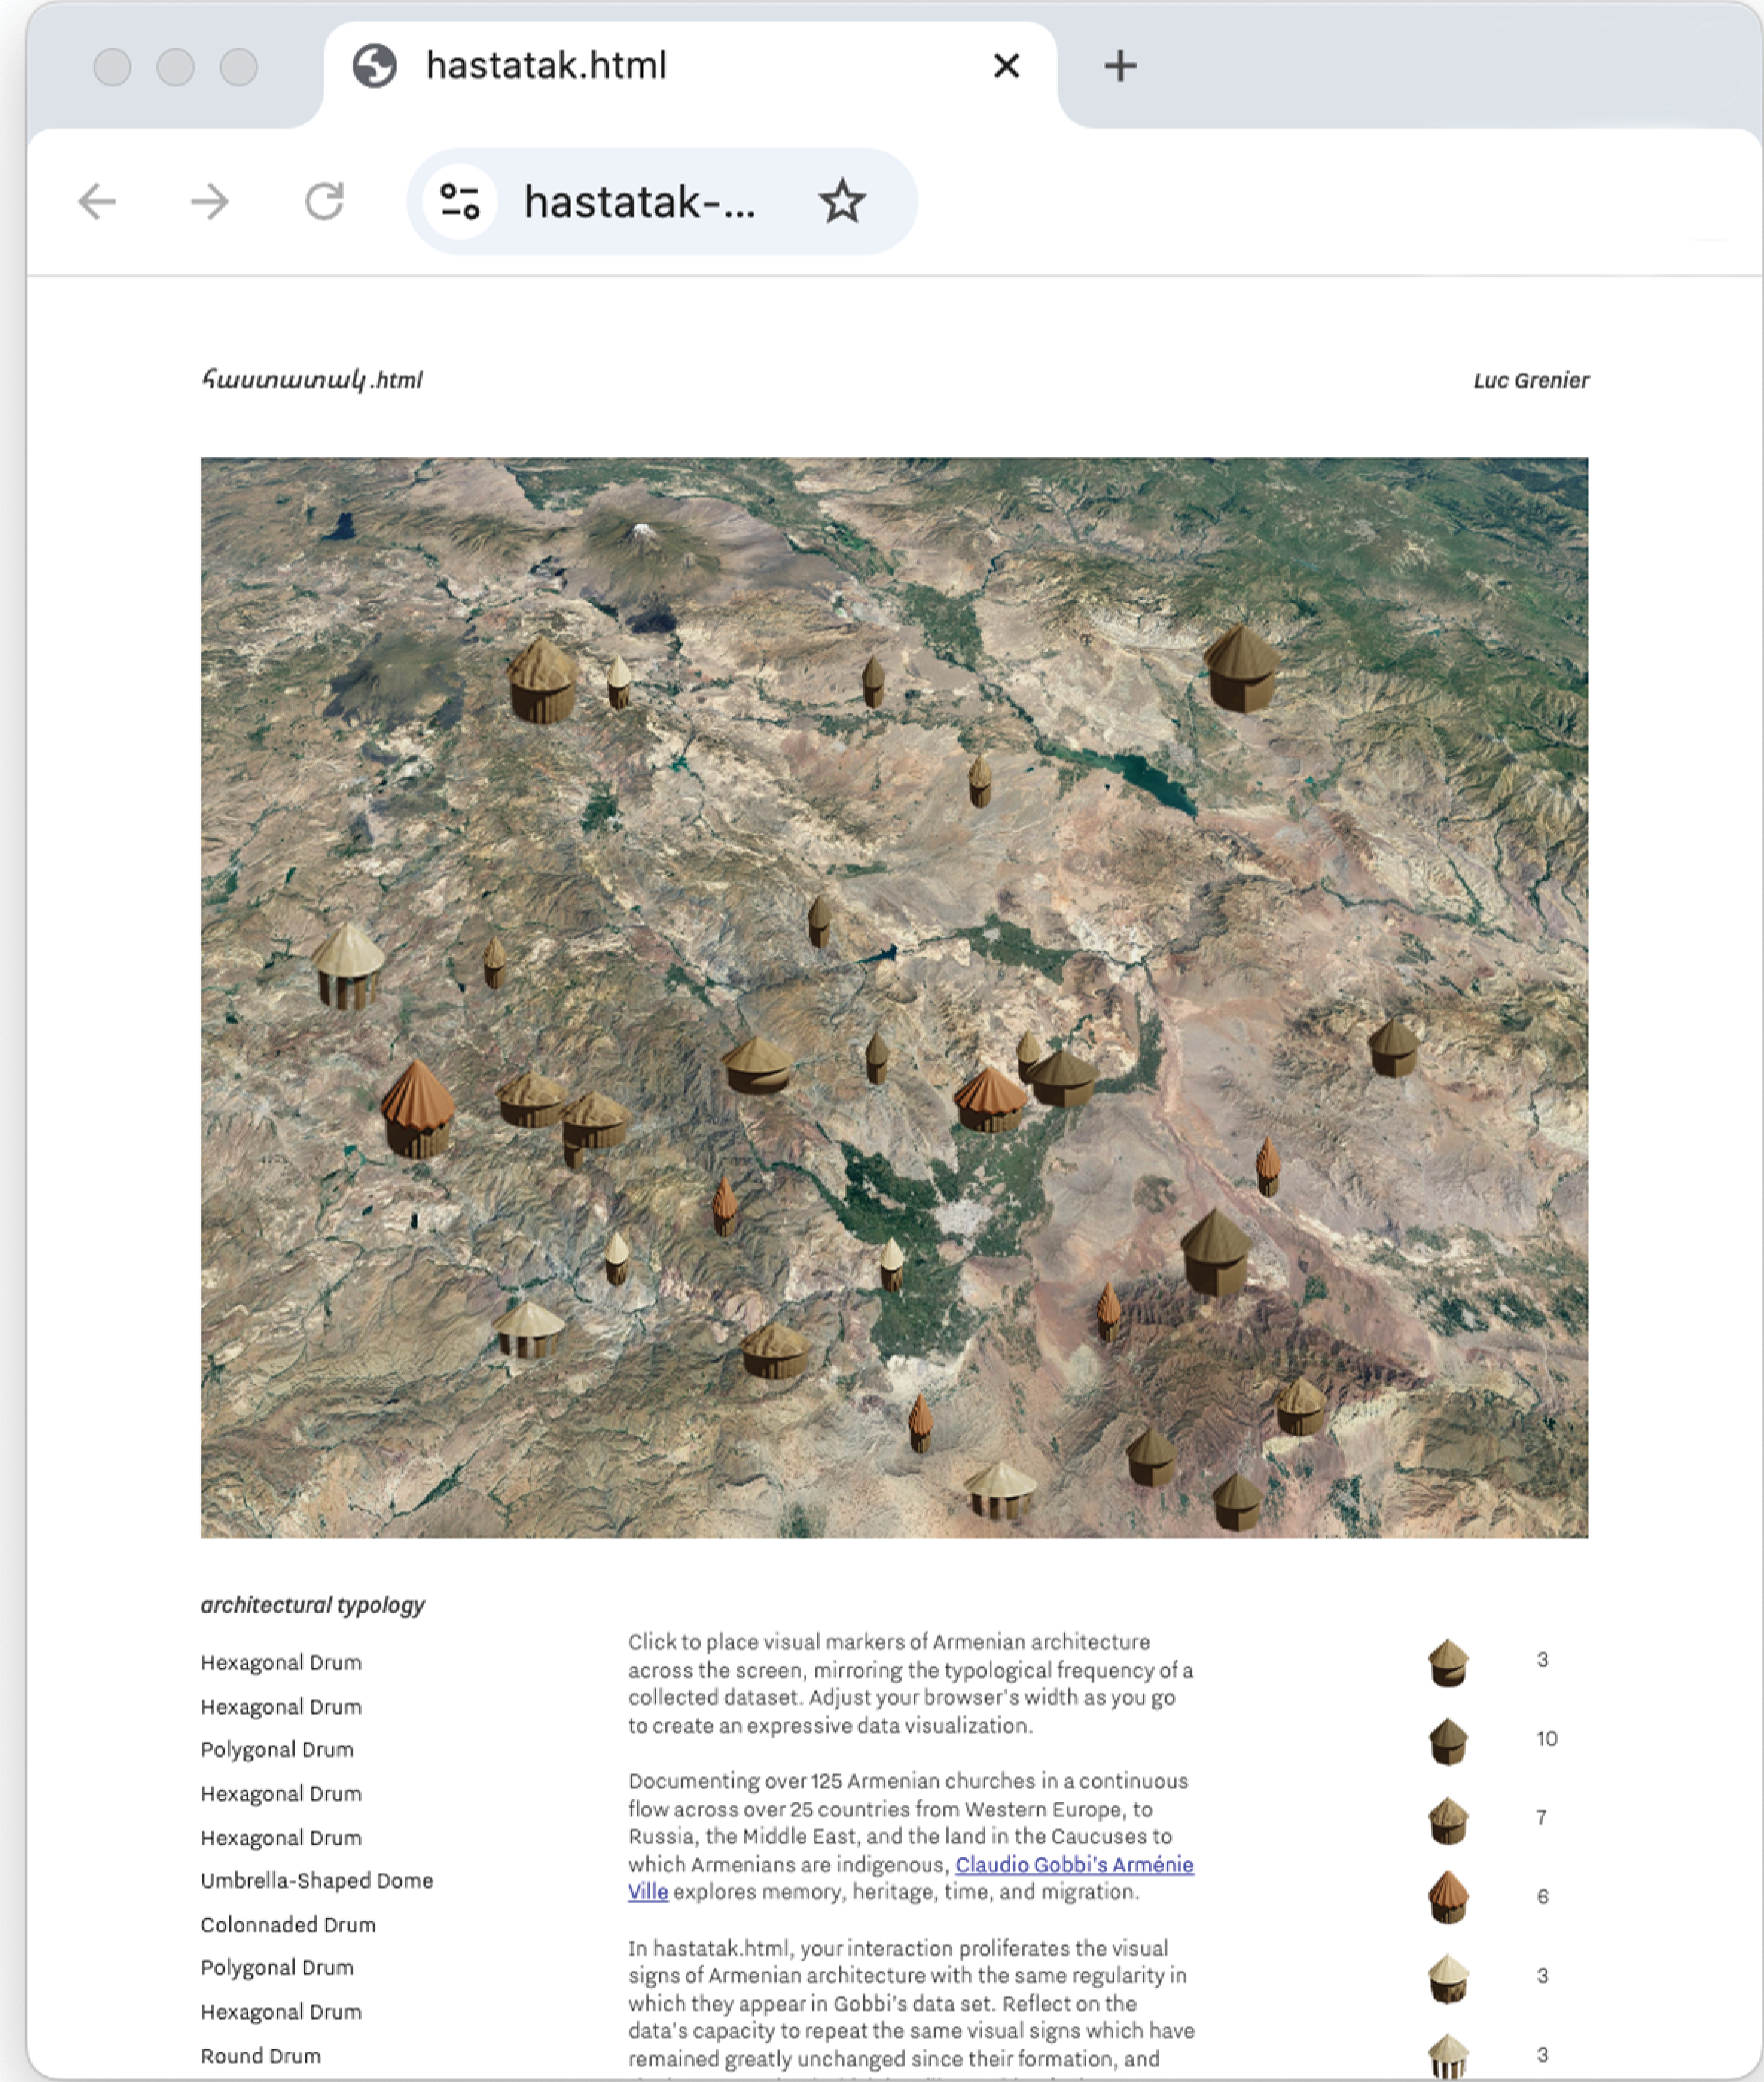
Task: Click the forward navigation arrow
Action: tap(210, 202)
